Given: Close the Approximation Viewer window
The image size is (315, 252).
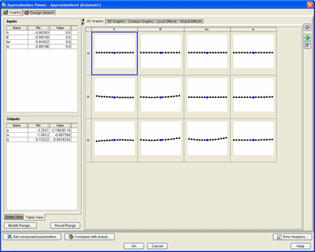Looking at the screenshot, I should (310, 5).
